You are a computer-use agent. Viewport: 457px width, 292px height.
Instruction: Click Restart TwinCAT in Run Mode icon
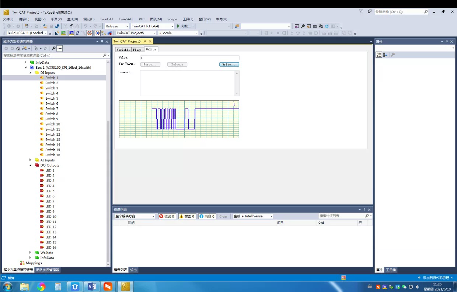pos(63,33)
